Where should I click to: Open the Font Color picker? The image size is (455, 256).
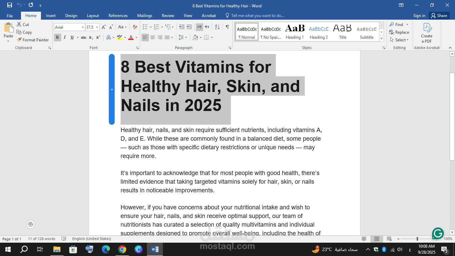[131, 37]
